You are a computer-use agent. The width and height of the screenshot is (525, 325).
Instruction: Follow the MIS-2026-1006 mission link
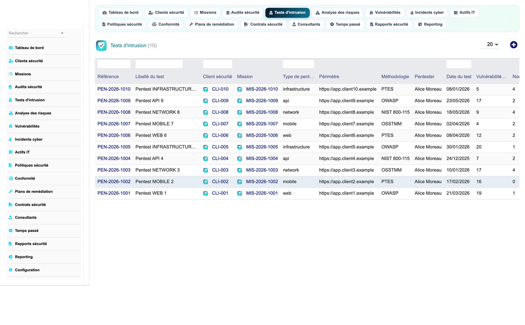(262, 136)
